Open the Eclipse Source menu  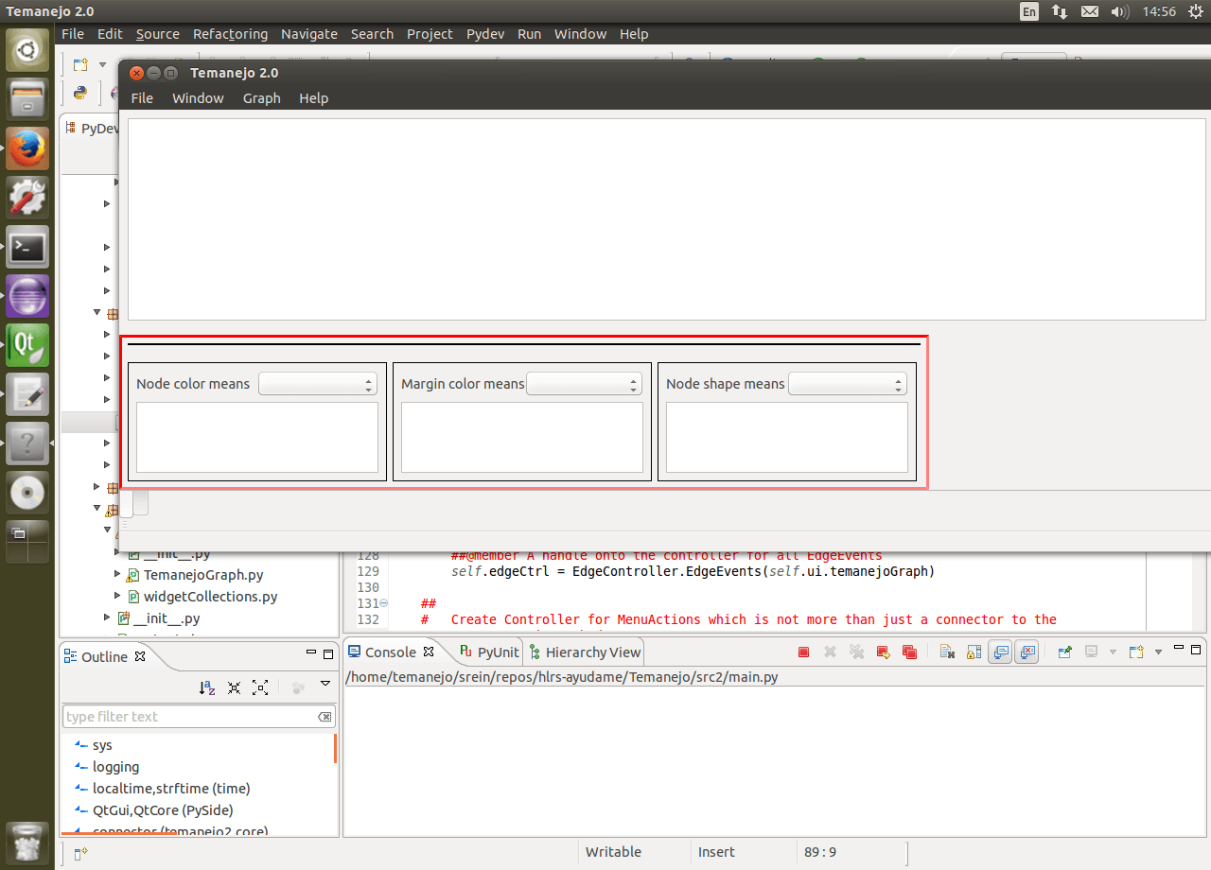157,34
